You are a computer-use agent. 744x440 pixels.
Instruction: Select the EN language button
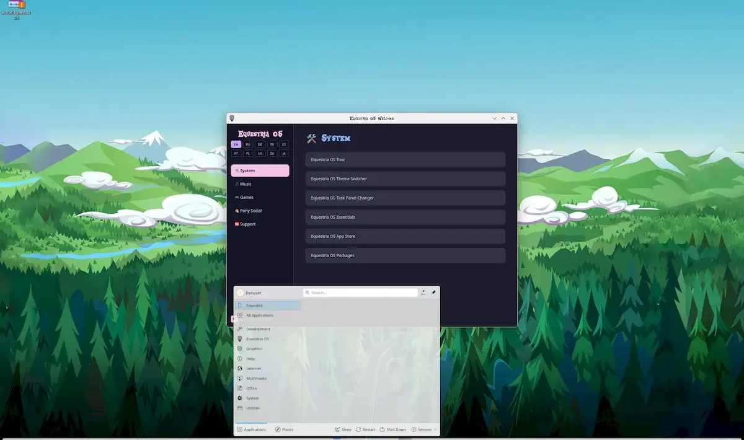pos(236,144)
